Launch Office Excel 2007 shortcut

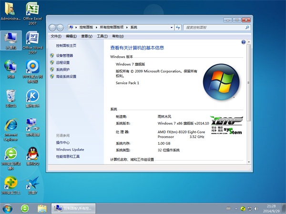point(32,13)
